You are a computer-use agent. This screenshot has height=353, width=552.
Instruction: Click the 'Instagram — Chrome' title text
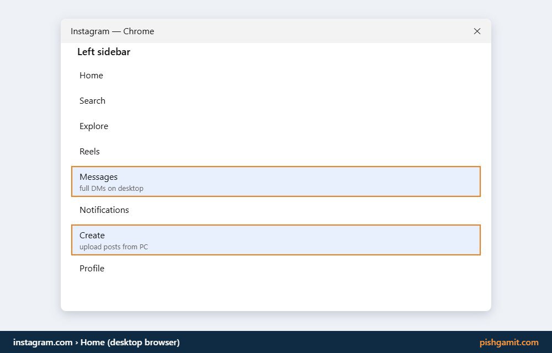tap(112, 31)
